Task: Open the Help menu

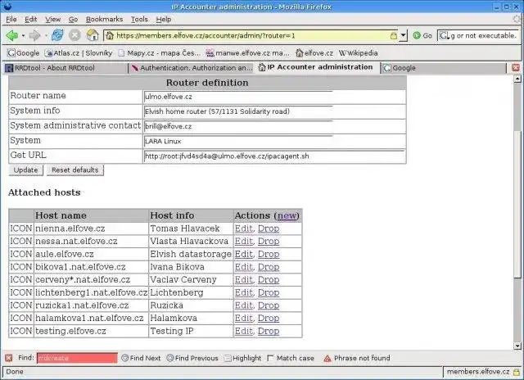Action: pos(164,20)
